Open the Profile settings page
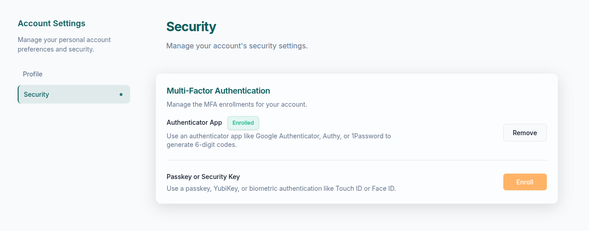Viewport: 589px width, 231px height. [x=33, y=74]
